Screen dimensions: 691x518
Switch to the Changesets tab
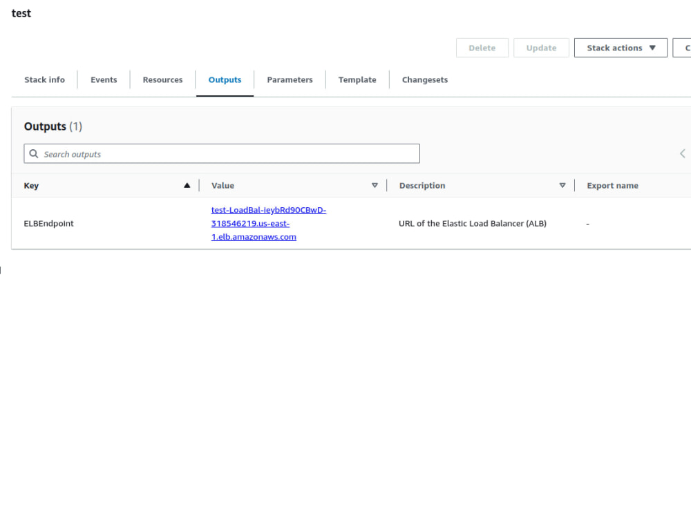(x=424, y=79)
